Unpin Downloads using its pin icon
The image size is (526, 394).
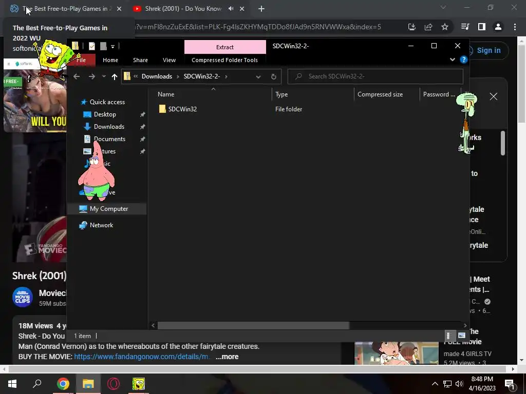point(143,127)
